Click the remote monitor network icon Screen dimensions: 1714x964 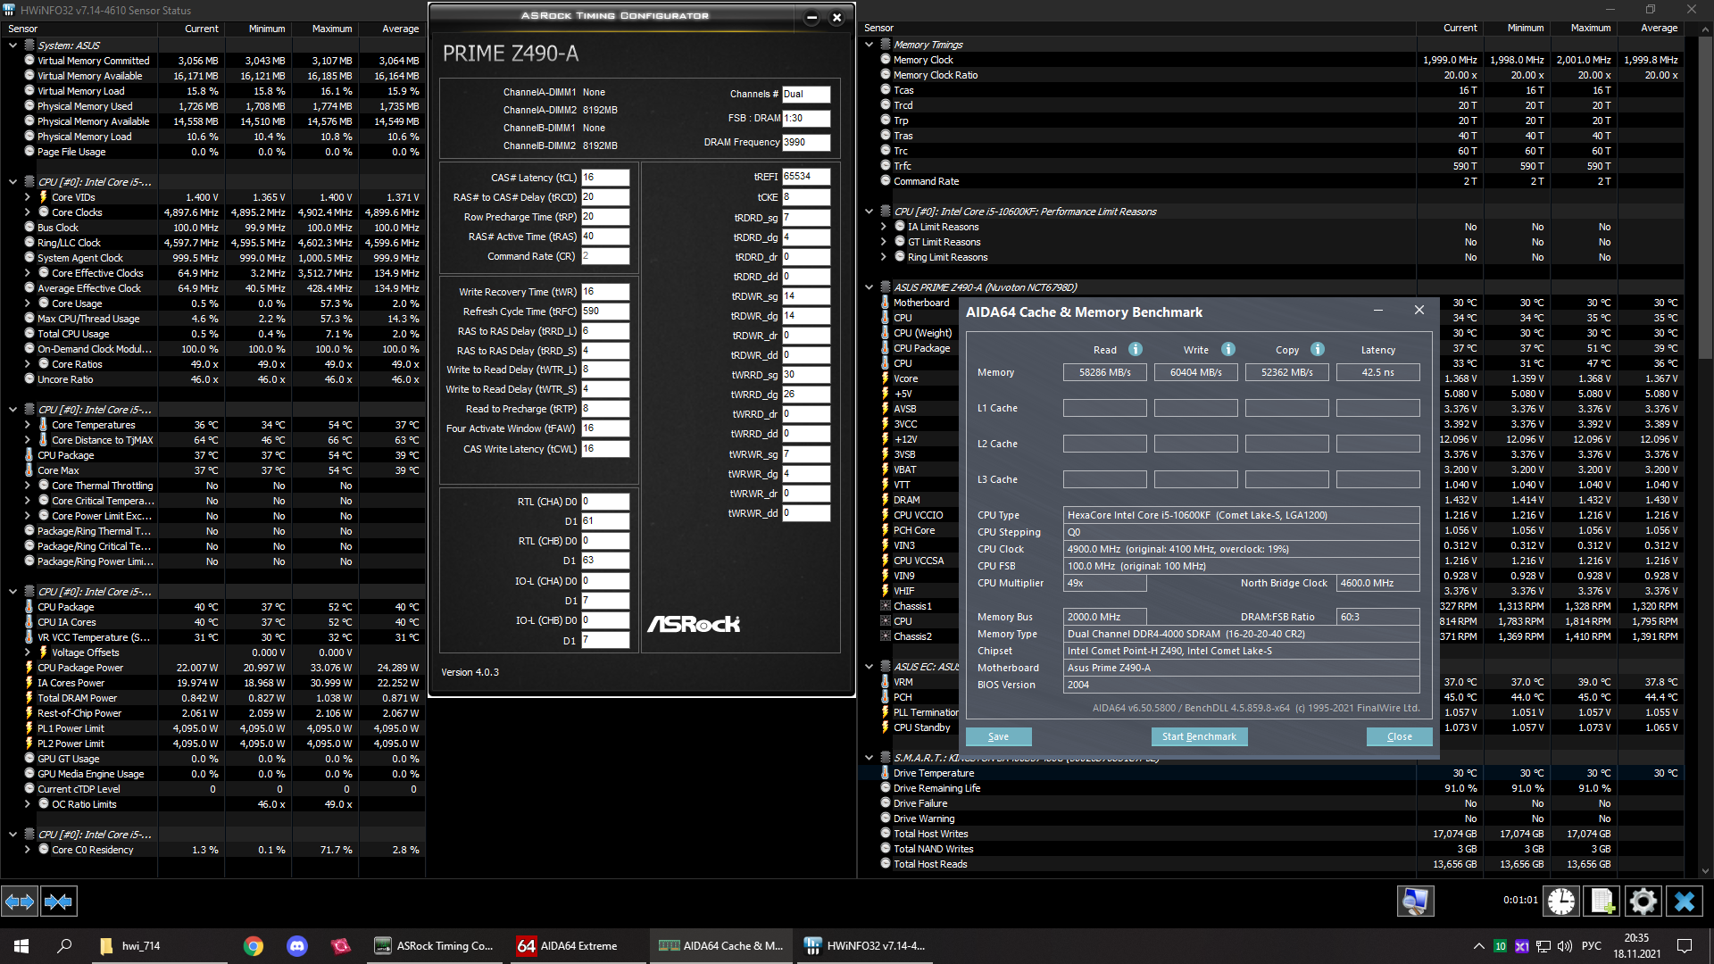(x=1415, y=902)
